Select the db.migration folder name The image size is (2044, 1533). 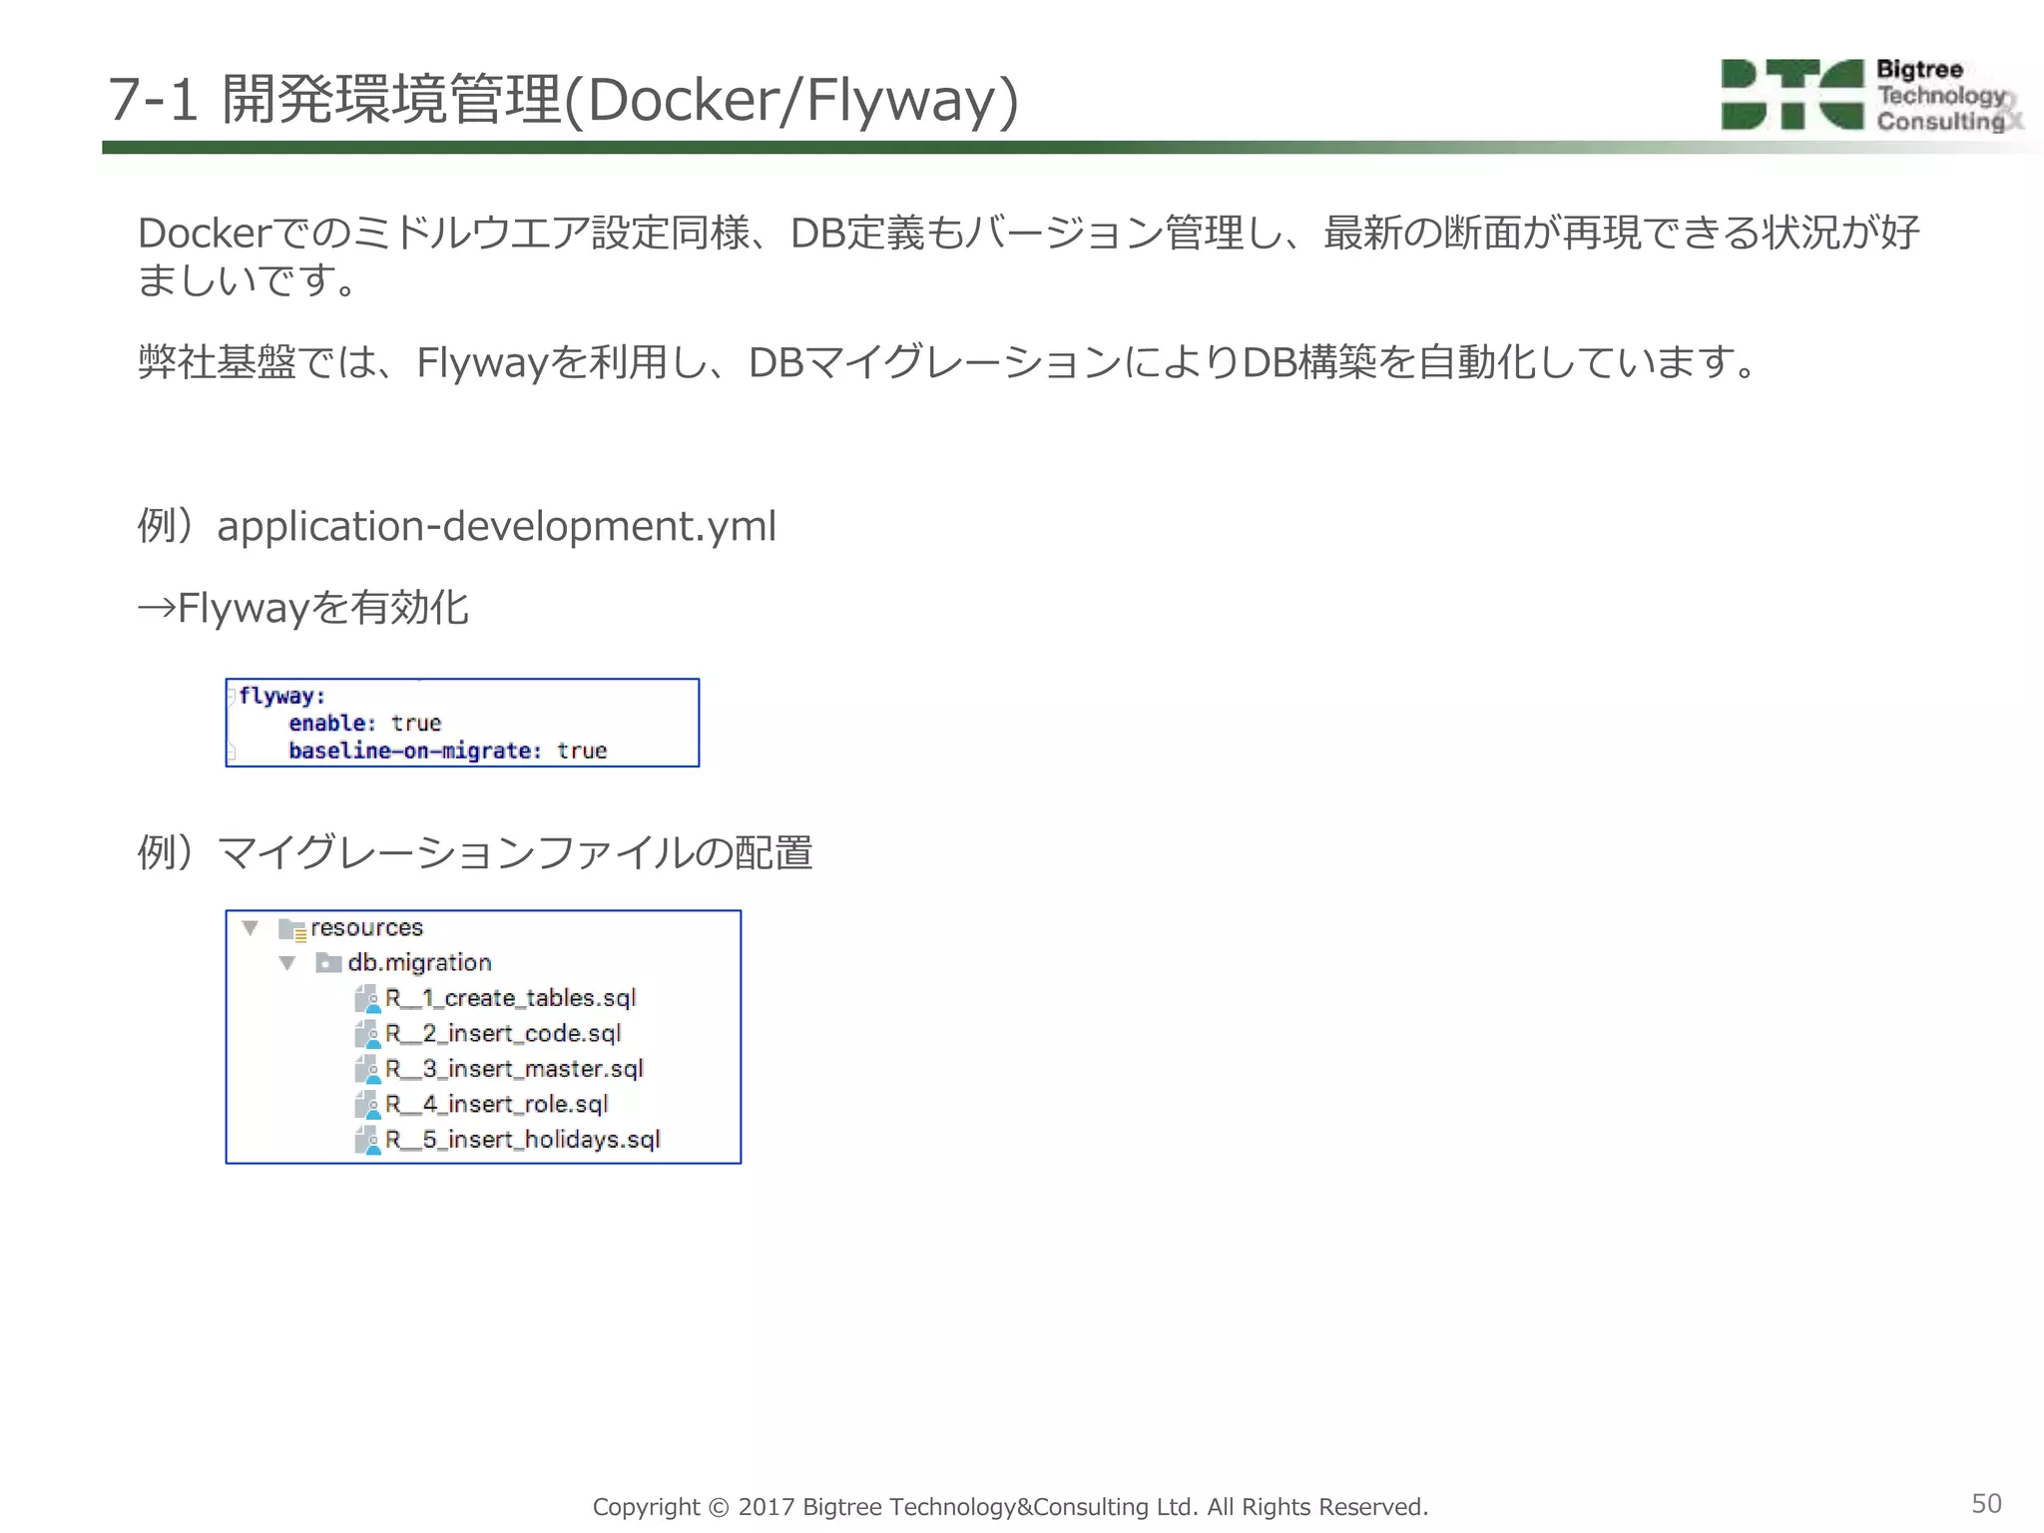click(419, 963)
